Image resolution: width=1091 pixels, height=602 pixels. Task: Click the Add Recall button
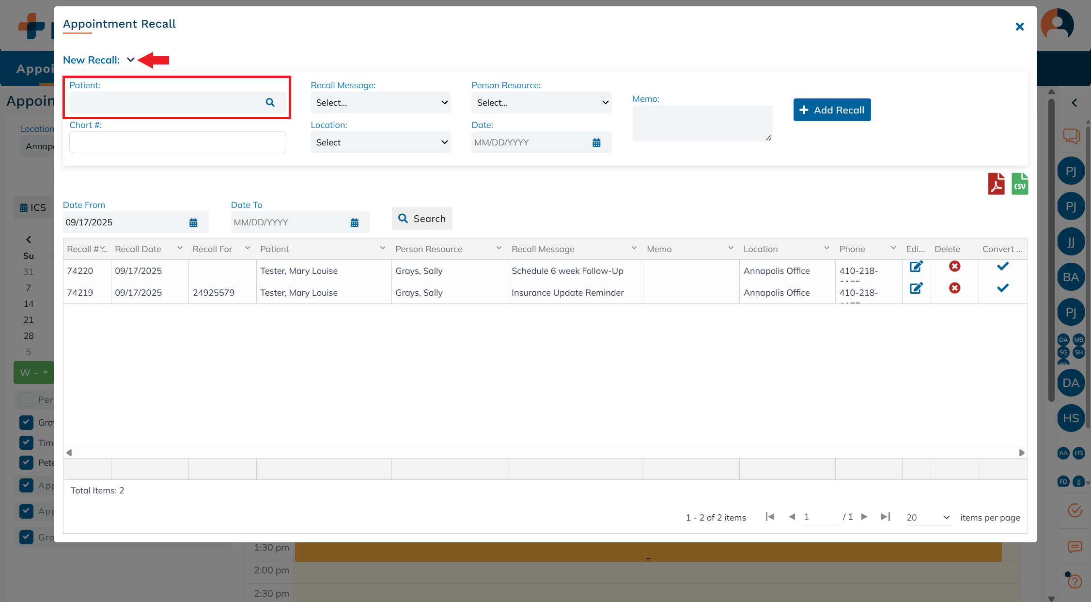pyautogui.click(x=832, y=110)
